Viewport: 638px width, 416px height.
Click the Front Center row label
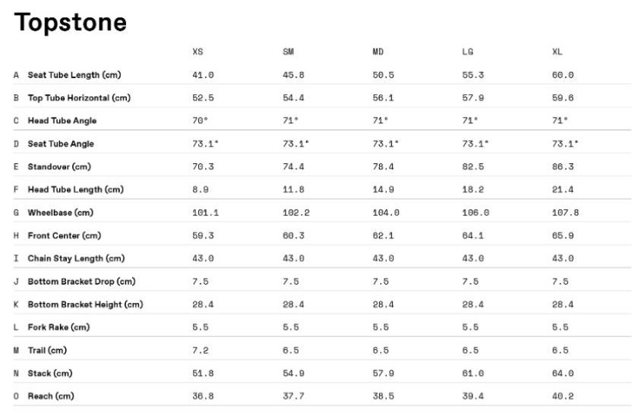click(65, 235)
